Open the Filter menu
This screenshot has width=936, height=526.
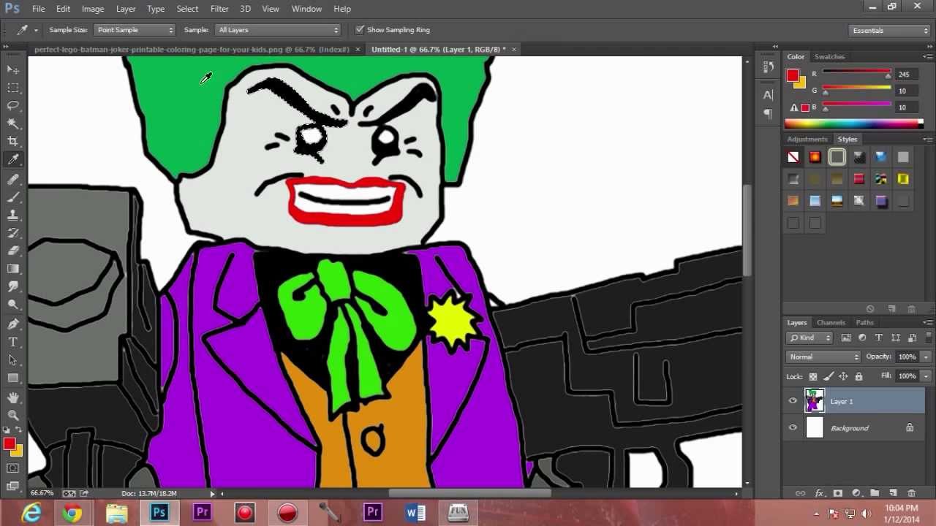tap(219, 9)
